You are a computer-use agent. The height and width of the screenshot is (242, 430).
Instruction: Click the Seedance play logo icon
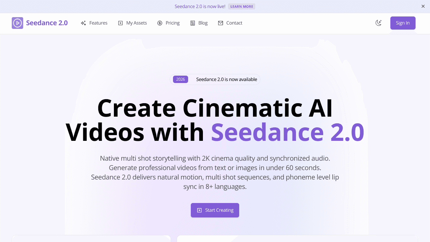tap(17, 23)
